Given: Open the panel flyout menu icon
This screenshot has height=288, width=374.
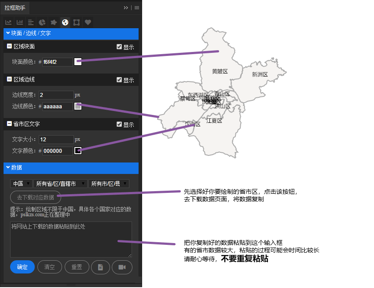Looking at the screenshot, I should [137, 7].
